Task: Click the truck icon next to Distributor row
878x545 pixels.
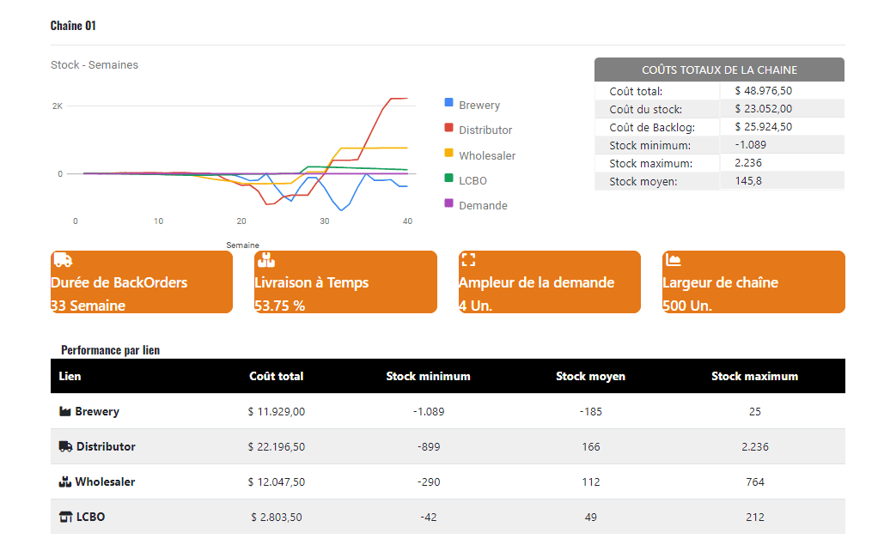Action: [x=64, y=446]
